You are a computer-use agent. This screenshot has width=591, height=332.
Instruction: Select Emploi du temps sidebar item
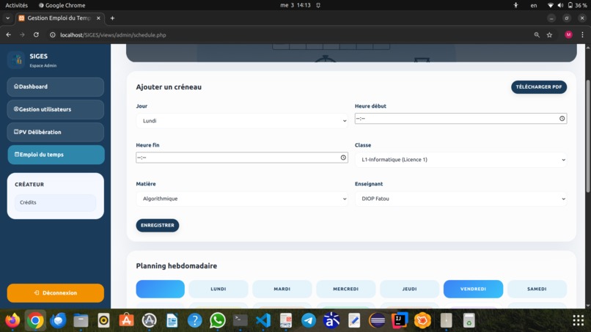[x=56, y=155]
